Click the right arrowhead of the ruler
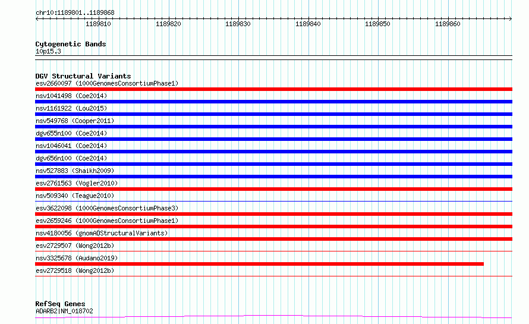The image size is (529, 324). pyautogui.click(x=511, y=18)
